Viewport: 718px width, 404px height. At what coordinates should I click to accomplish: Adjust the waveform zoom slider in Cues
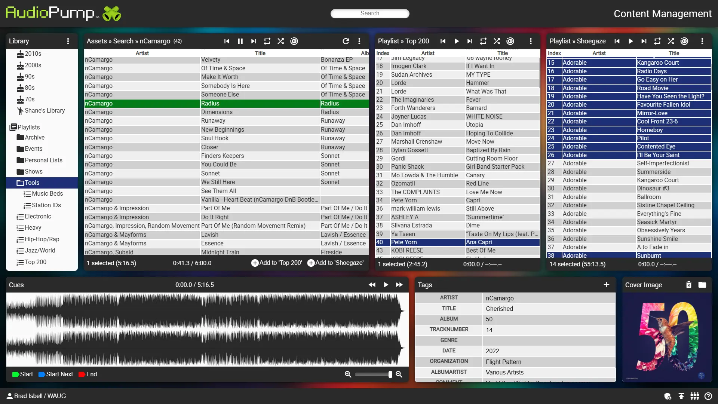373,374
